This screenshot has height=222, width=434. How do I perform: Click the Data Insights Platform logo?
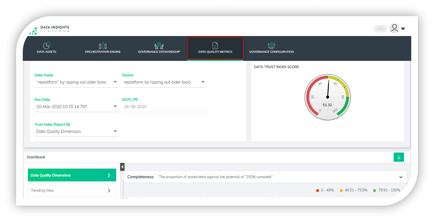click(49, 29)
